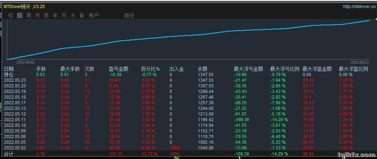Click the 1040.86 balance cell
This screenshot has height=159, width=377.
(205, 148)
